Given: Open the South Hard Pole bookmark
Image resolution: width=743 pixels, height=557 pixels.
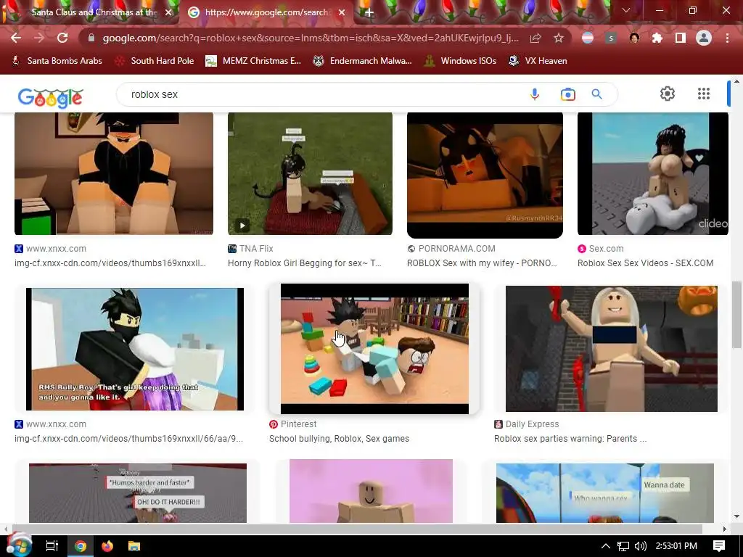Looking at the screenshot, I should (155, 61).
